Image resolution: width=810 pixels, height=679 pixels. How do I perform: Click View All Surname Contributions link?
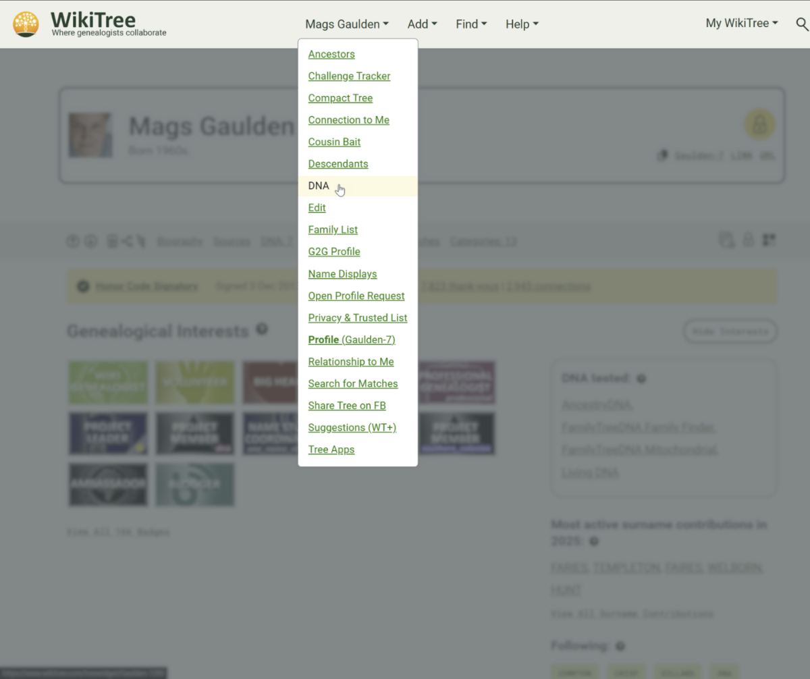click(632, 614)
